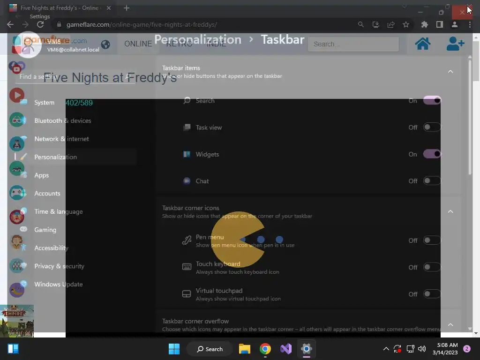
Task: Click gameflare Search input field
Action: [353, 44]
